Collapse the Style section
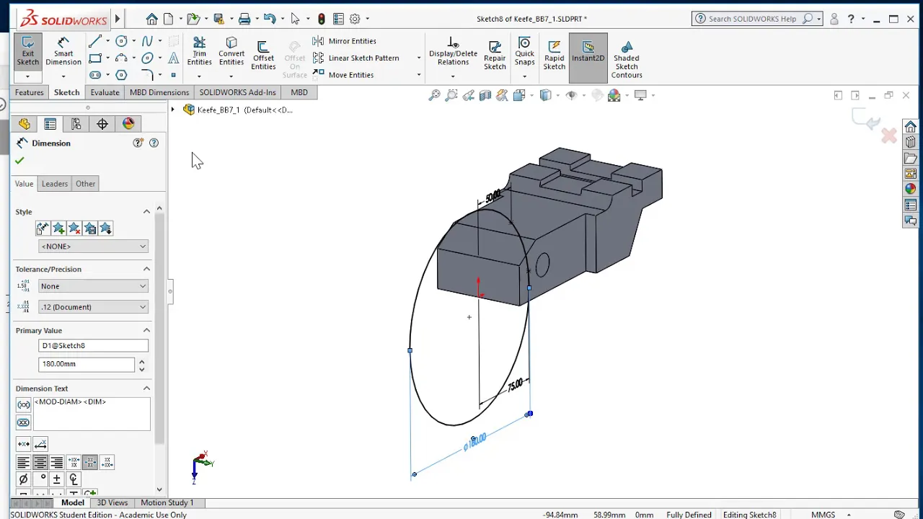Viewport: 923px width, 519px height. pos(146,212)
